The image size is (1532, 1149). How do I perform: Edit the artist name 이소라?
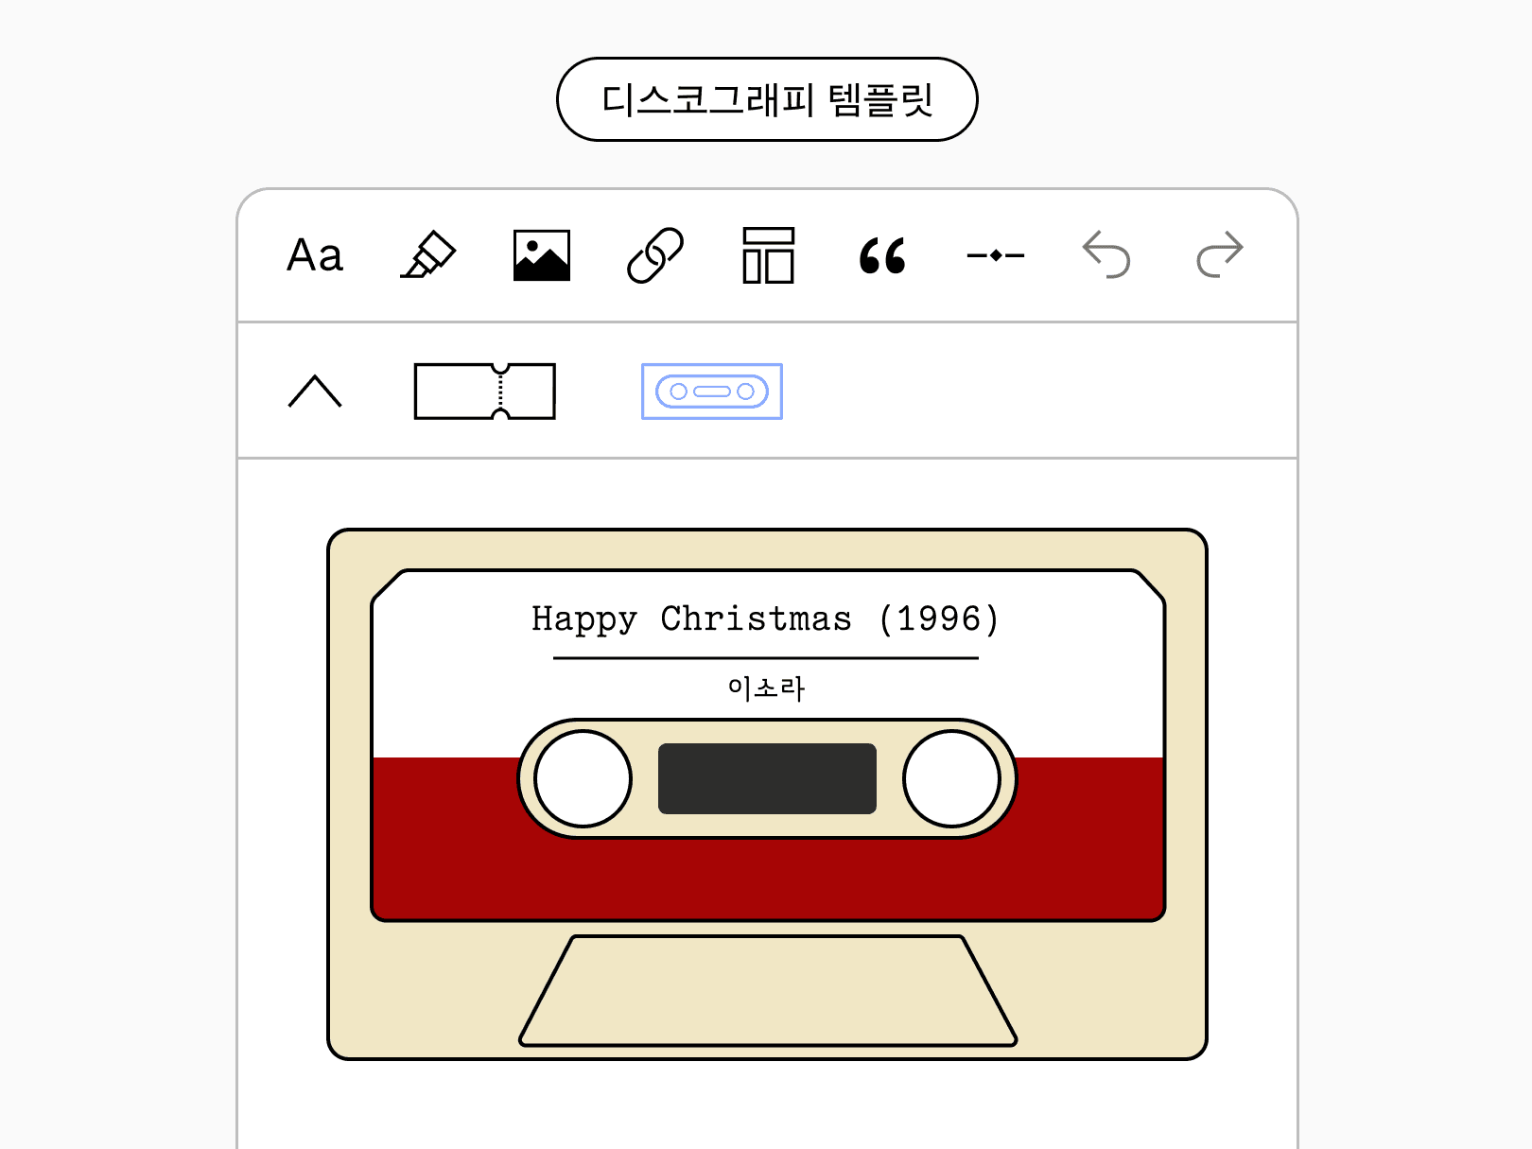pos(766,688)
